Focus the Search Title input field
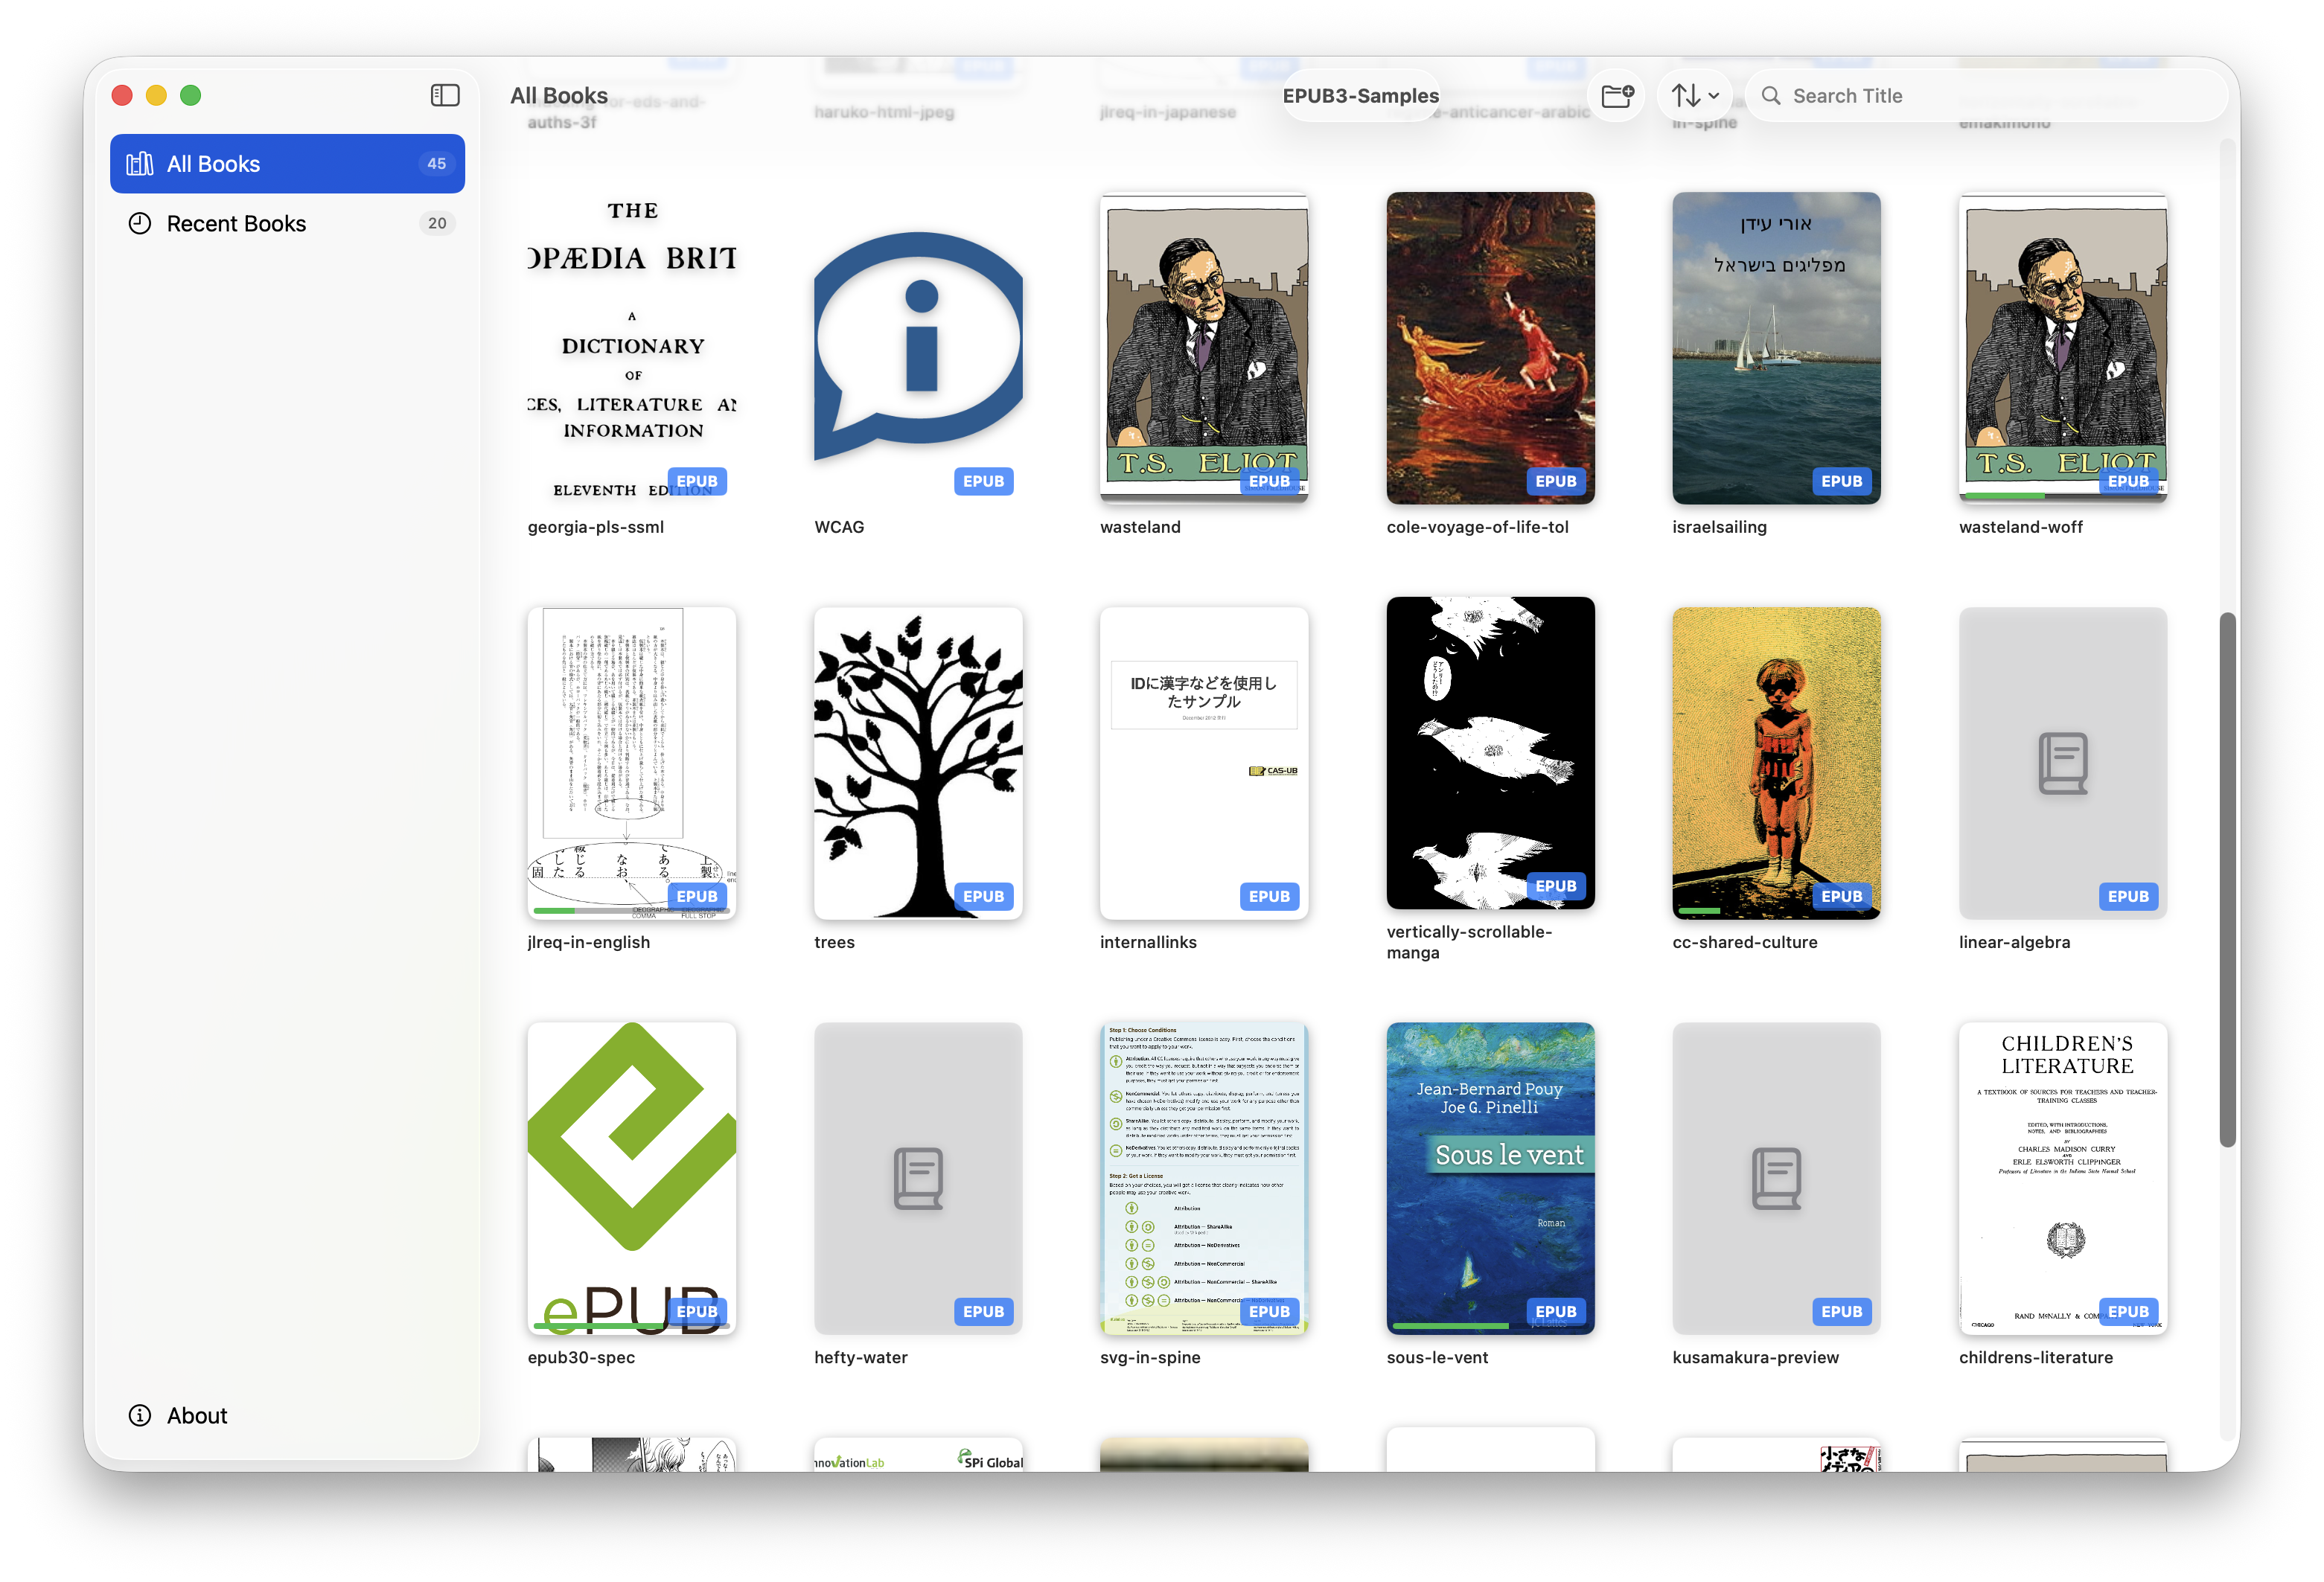2324x1582 pixels. 1990,96
